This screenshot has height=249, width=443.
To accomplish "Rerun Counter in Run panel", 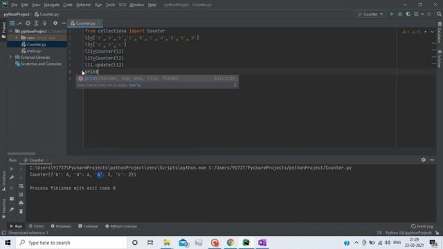I will click(12, 169).
